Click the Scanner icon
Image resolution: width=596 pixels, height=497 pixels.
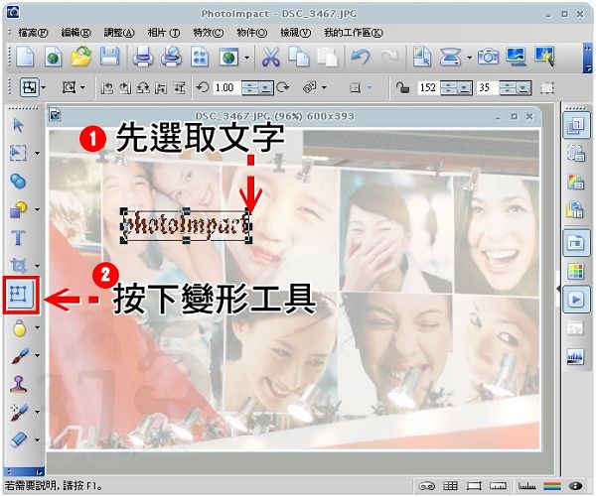(x=450, y=57)
